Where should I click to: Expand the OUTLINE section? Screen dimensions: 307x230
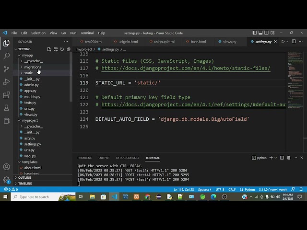coord(24,178)
